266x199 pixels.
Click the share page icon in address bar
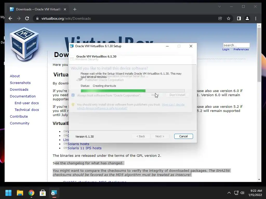(220, 18)
